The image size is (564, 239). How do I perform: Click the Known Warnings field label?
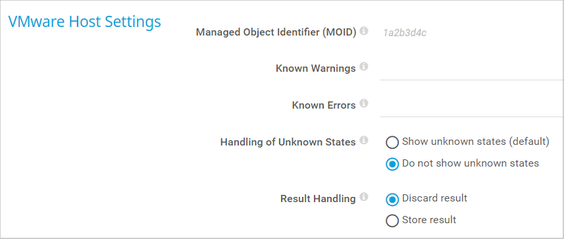(316, 68)
